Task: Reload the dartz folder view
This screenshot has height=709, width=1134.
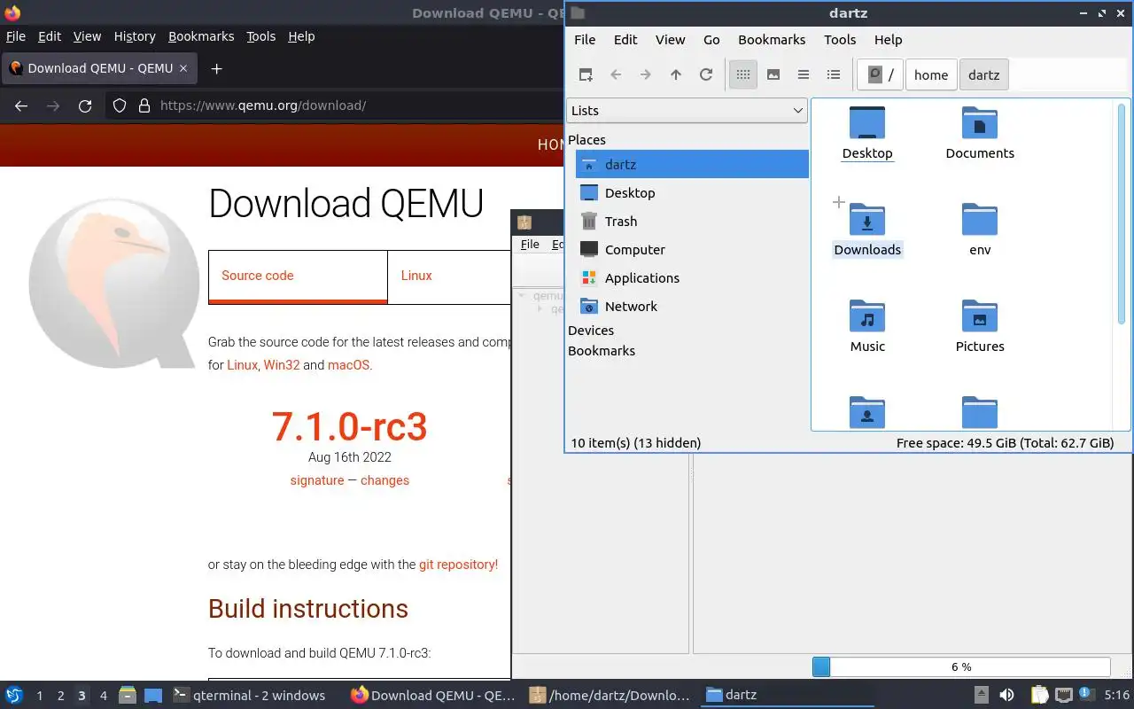Action: tap(706, 74)
